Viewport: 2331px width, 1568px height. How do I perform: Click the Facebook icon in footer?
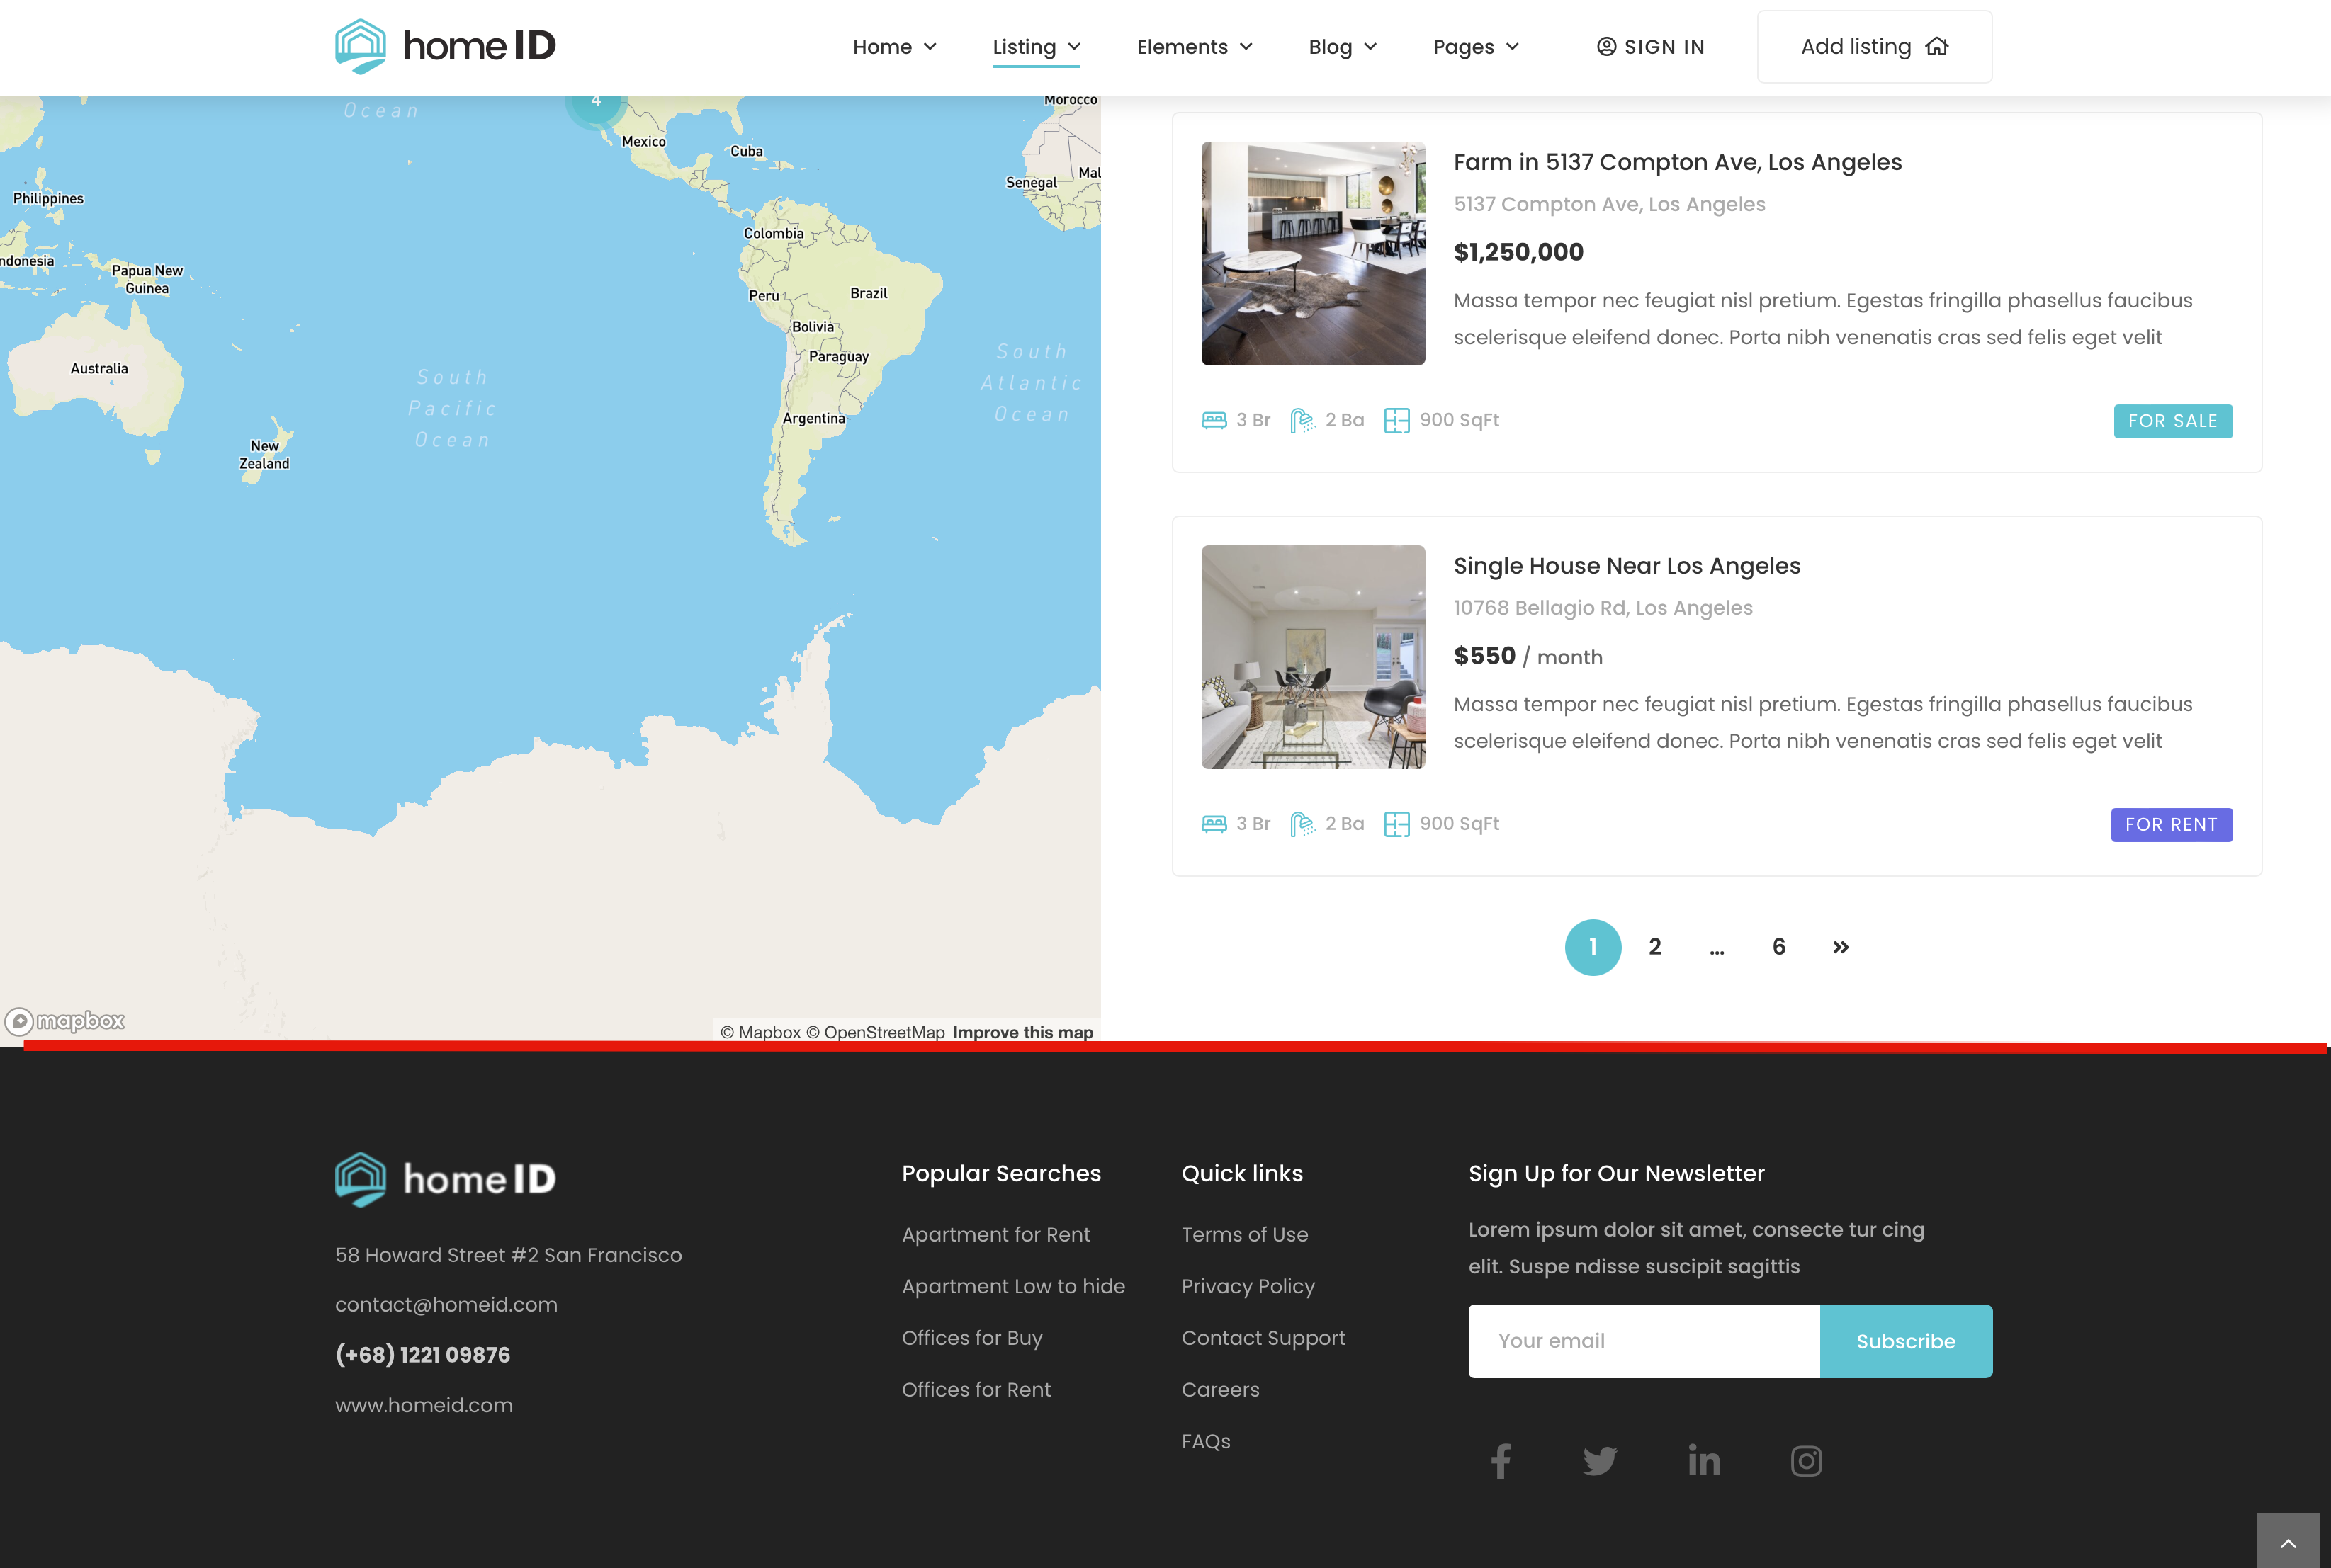[x=1500, y=1461]
